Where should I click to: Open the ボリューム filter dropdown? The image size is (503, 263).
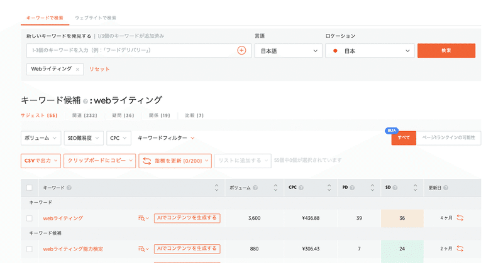coord(41,138)
